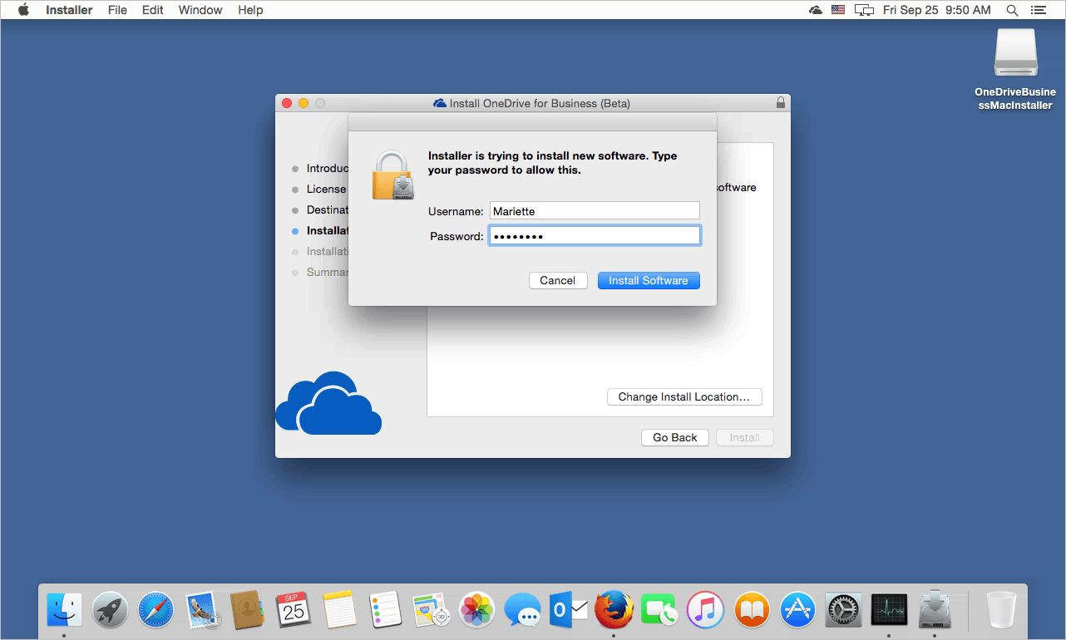Click Change Install Location button
Image resolution: width=1066 pixels, height=640 pixels.
tap(684, 397)
